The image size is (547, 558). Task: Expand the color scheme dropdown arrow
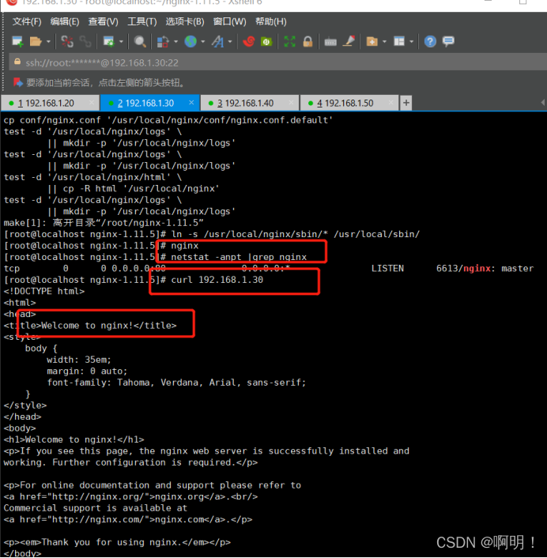[175, 42]
